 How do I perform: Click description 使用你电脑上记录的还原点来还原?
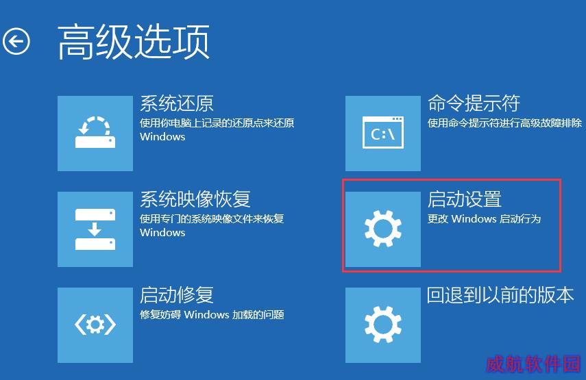(x=217, y=123)
